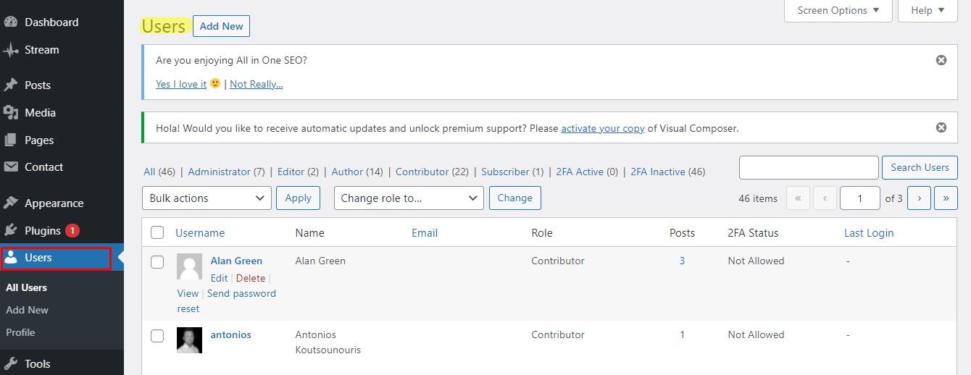Viewport: 971px width, 375px height.
Task: Click the Contact envelope icon
Action: (10, 167)
